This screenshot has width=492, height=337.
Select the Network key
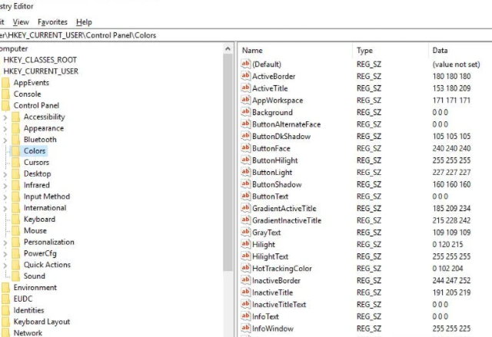click(28, 332)
